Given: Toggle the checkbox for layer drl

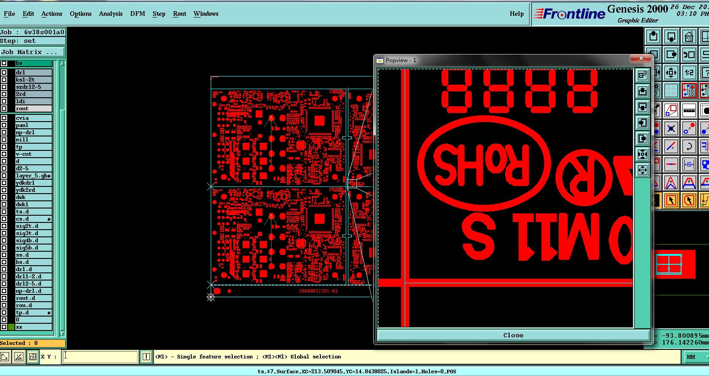Looking at the screenshot, I should pyautogui.click(x=4, y=72).
